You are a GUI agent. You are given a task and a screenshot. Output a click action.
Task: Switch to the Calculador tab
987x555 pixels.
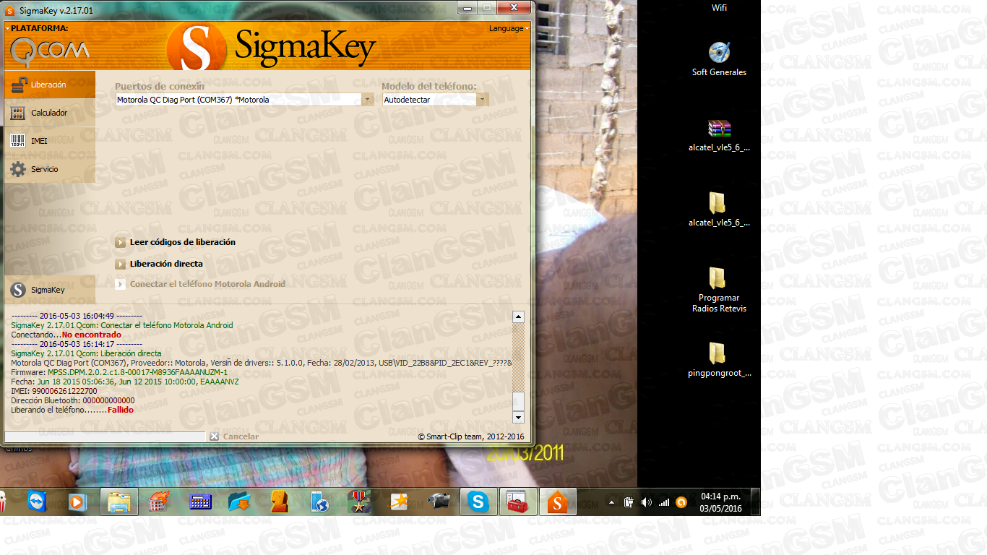point(49,113)
